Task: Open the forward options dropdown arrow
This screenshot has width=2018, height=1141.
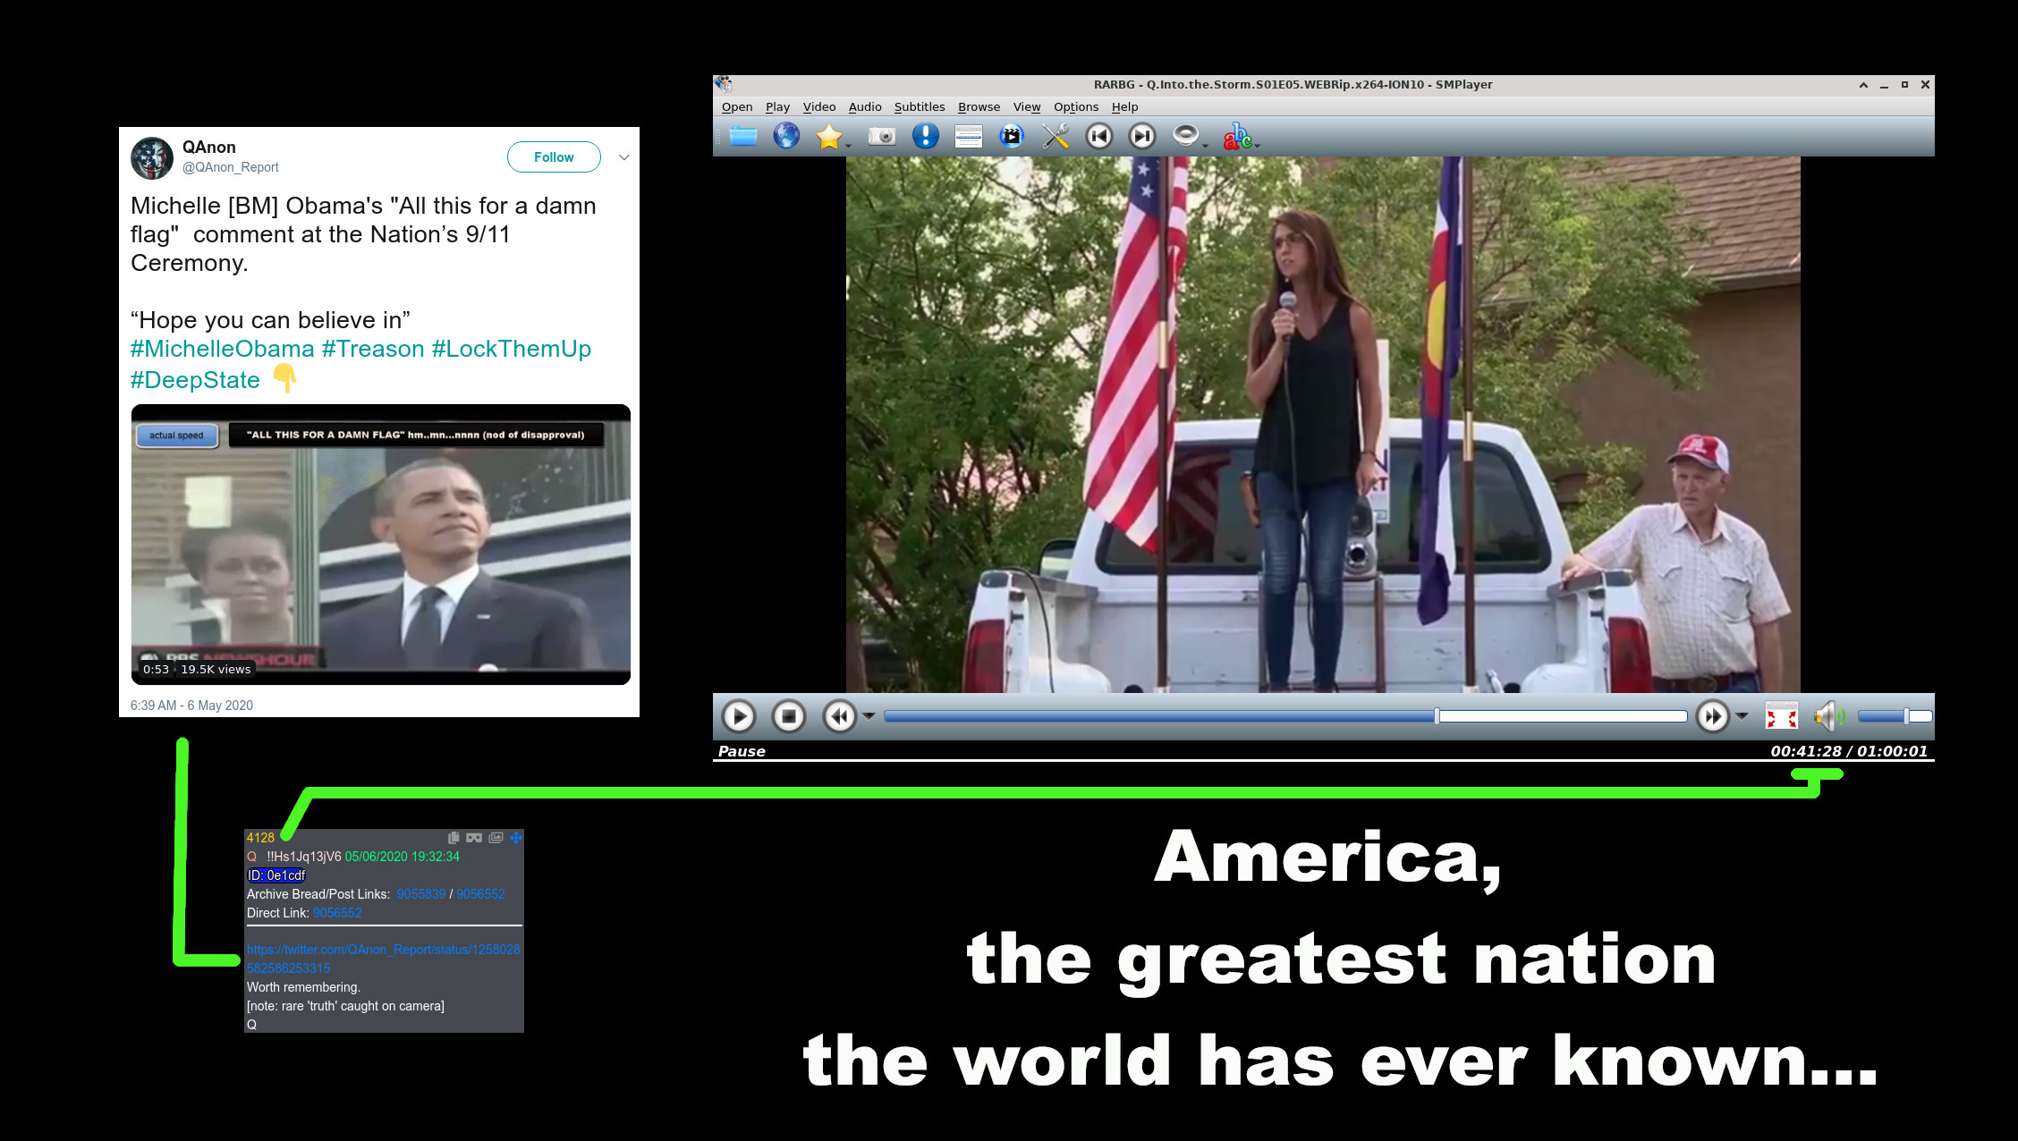Action: (1742, 716)
